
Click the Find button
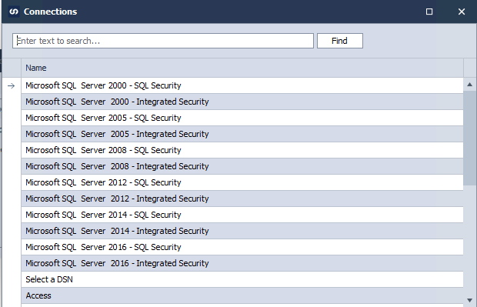[340, 41]
